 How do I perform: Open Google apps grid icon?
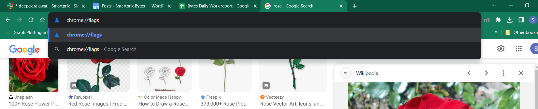519,49
